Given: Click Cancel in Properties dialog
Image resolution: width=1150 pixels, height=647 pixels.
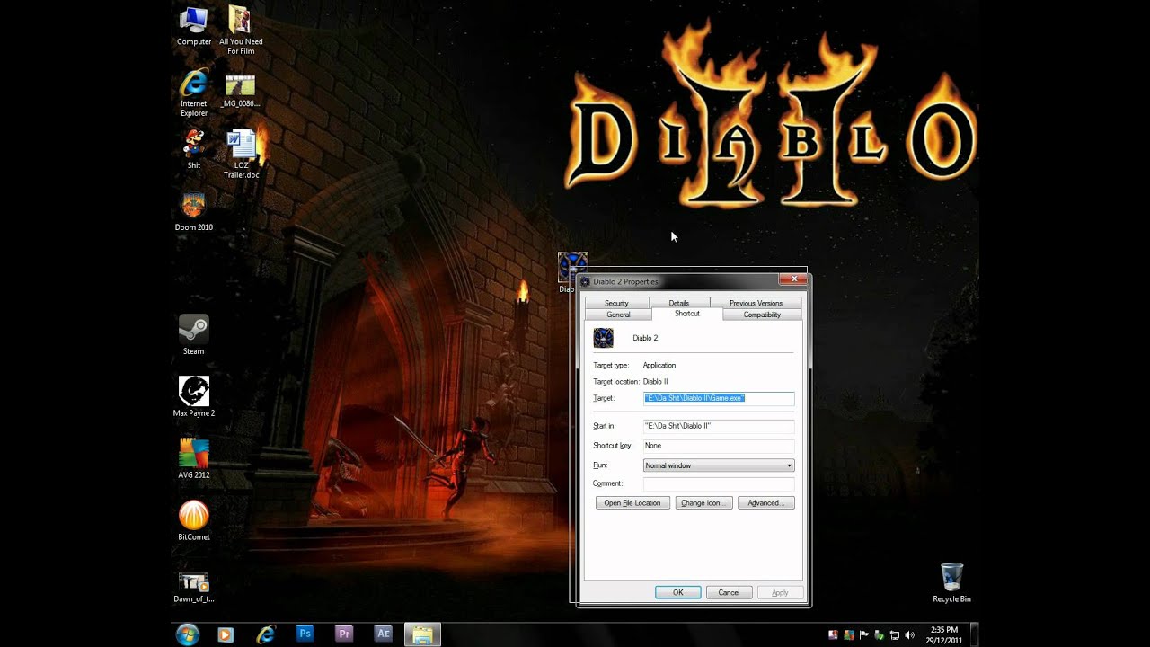Looking at the screenshot, I should coord(729,592).
